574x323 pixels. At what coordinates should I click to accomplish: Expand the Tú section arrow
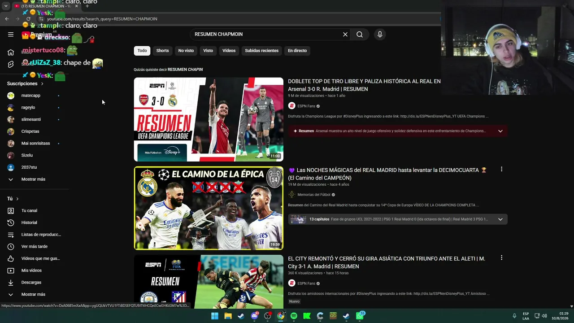click(x=17, y=199)
